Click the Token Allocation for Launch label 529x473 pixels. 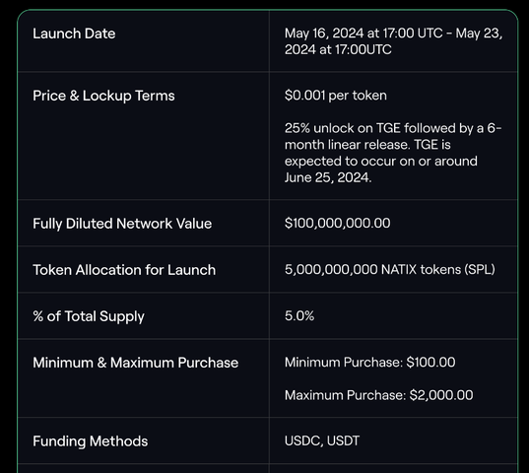(x=124, y=270)
